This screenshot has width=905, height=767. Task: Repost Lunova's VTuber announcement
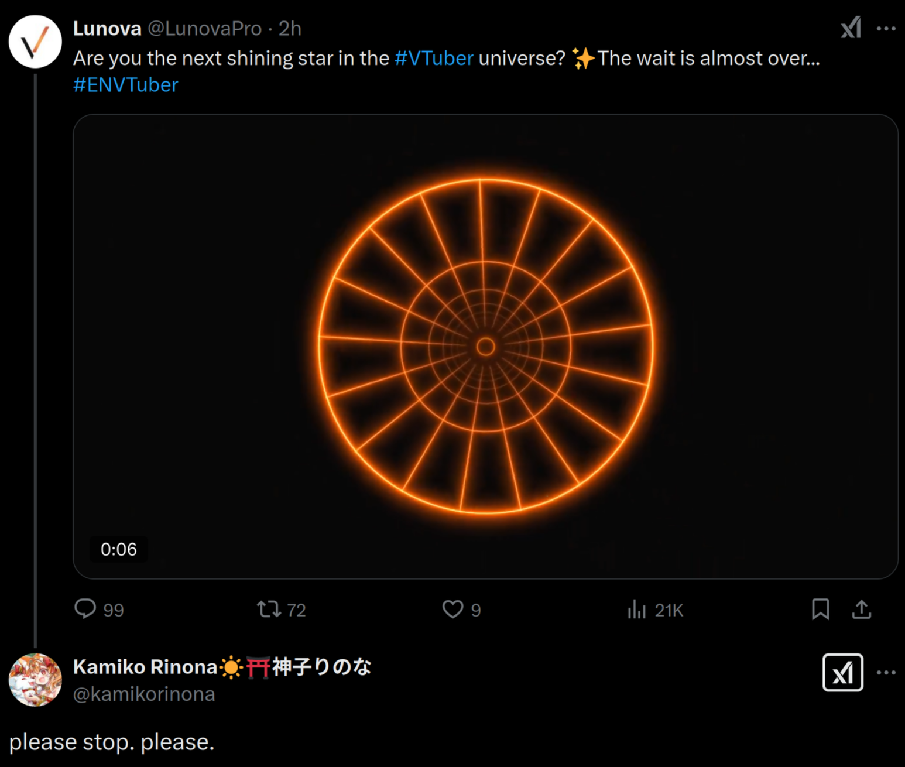(269, 610)
